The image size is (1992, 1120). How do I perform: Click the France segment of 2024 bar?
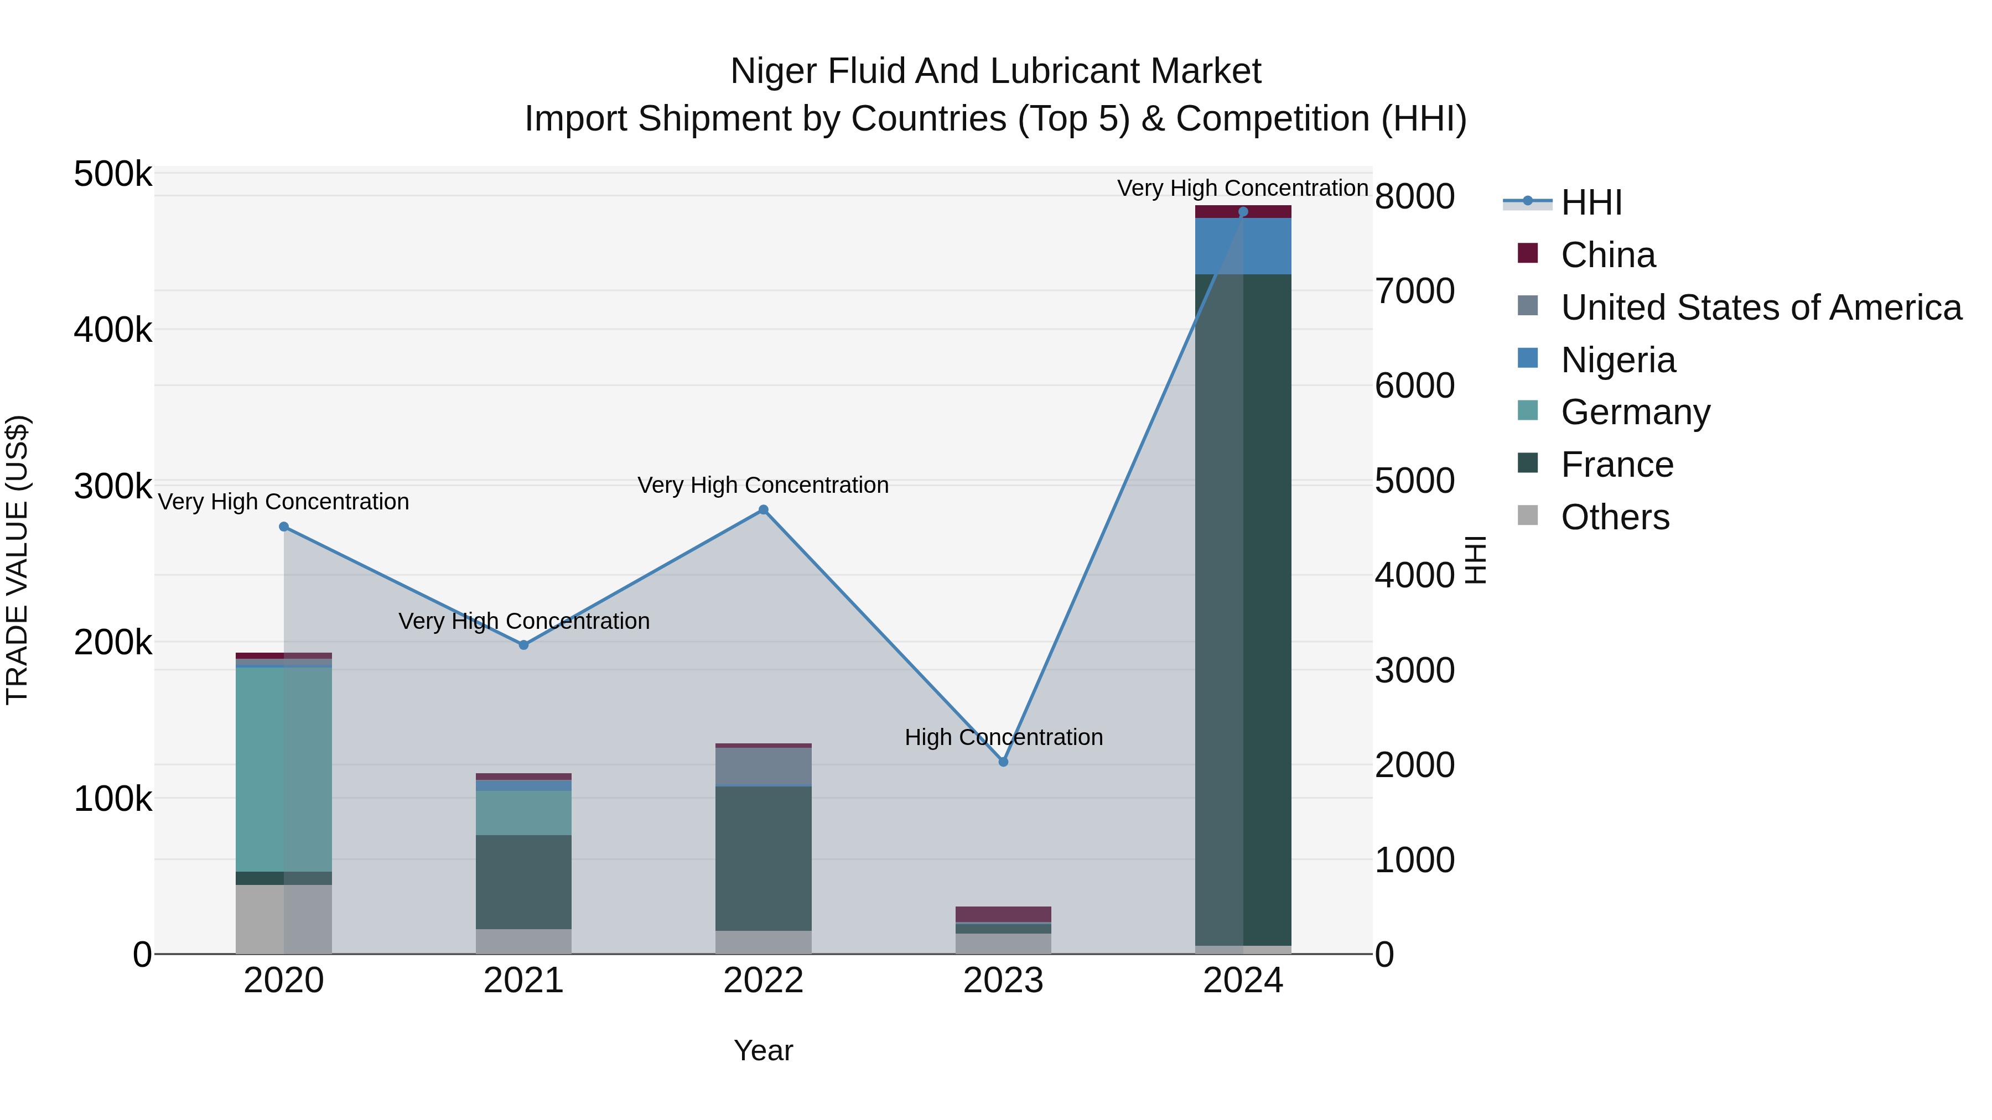(1243, 610)
